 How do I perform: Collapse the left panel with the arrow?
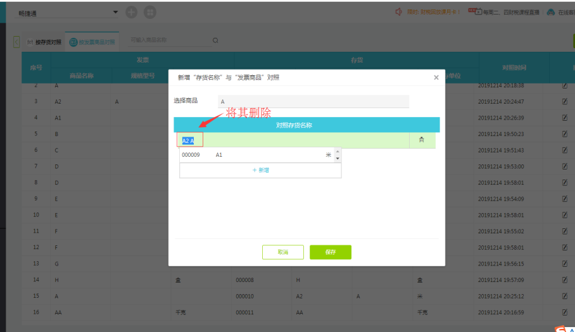[16, 42]
